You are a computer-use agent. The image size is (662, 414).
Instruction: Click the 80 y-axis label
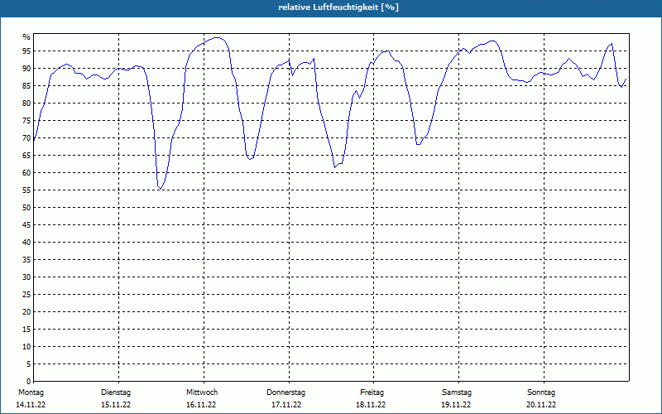[26, 103]
